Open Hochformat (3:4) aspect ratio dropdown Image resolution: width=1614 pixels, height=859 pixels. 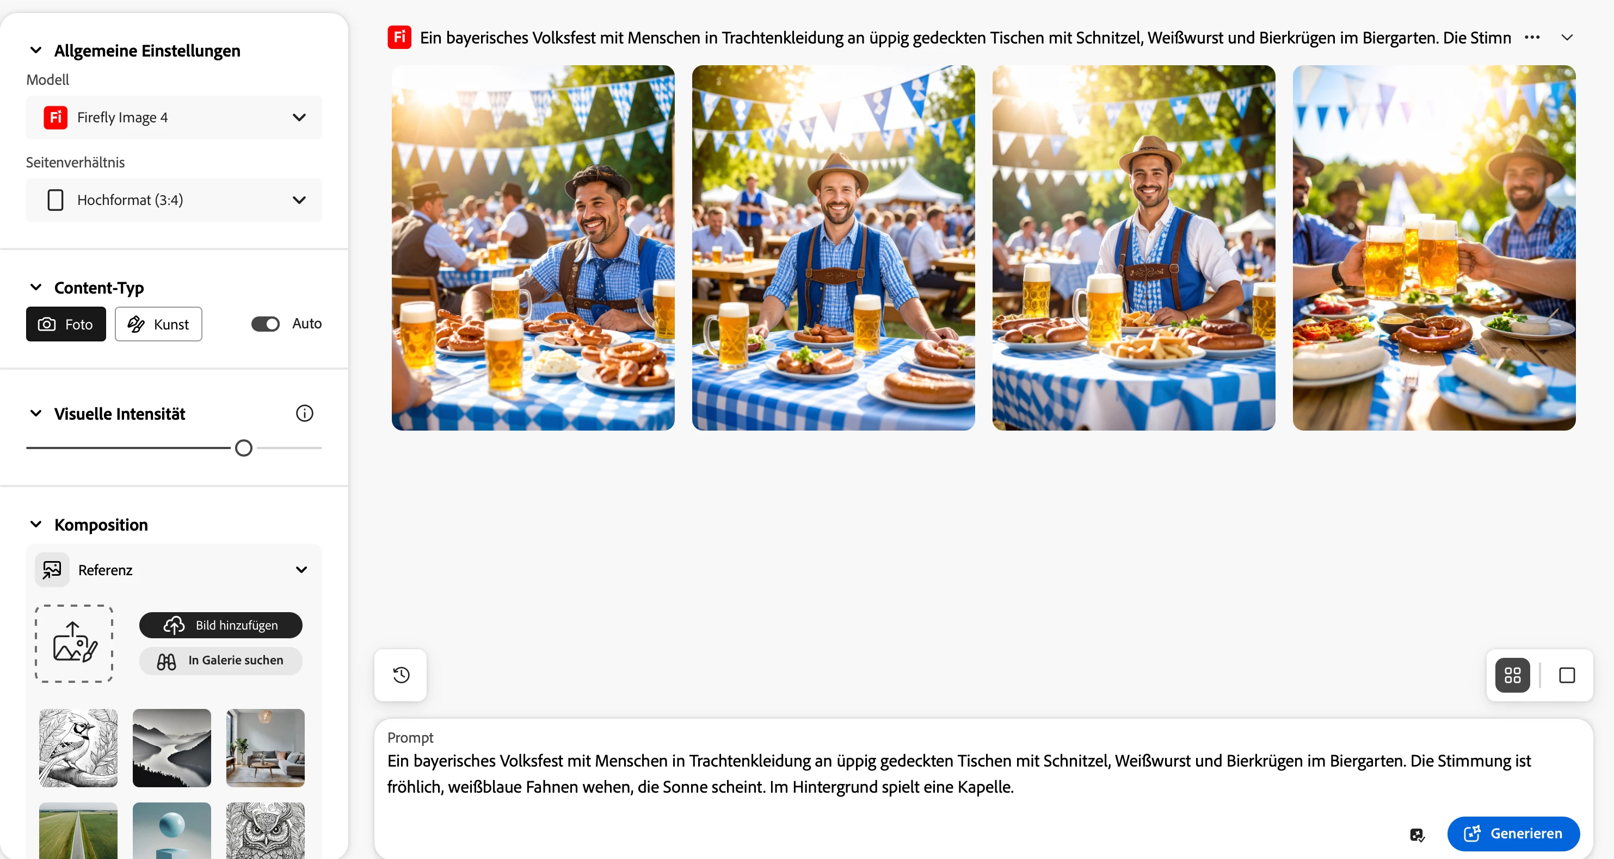tap(174, 200)
